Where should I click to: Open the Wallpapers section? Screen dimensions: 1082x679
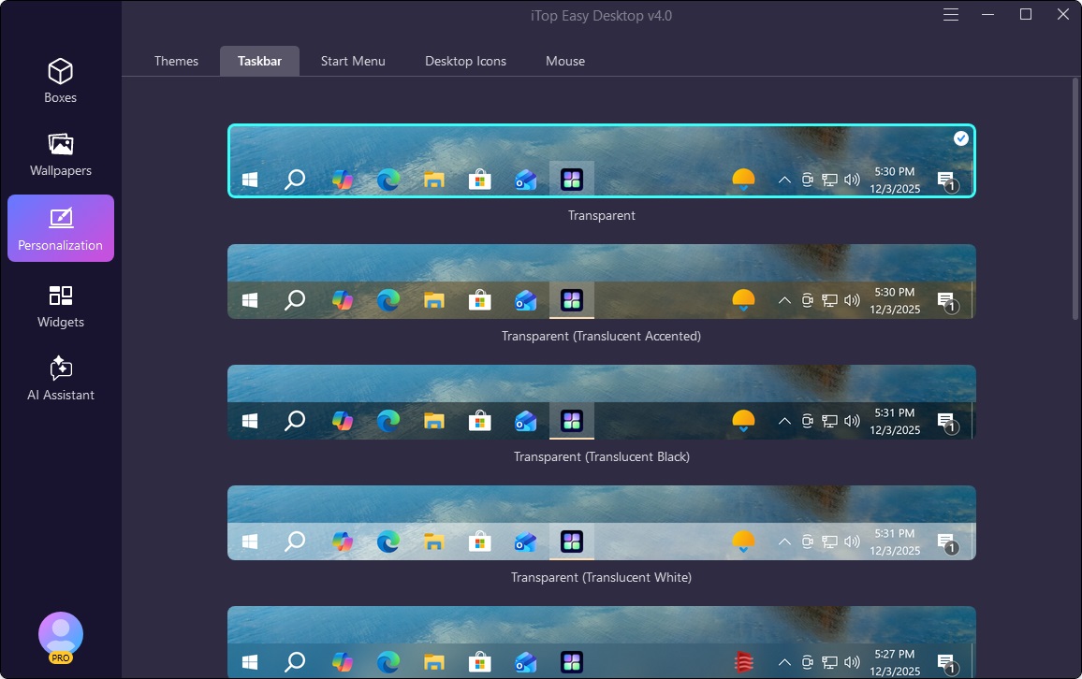click(60, 154)
